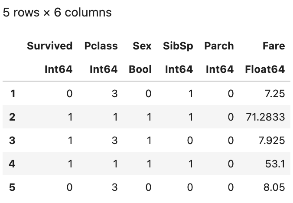
Task: Select the Fare cell showing 8.05
Action: coord(276,188)
